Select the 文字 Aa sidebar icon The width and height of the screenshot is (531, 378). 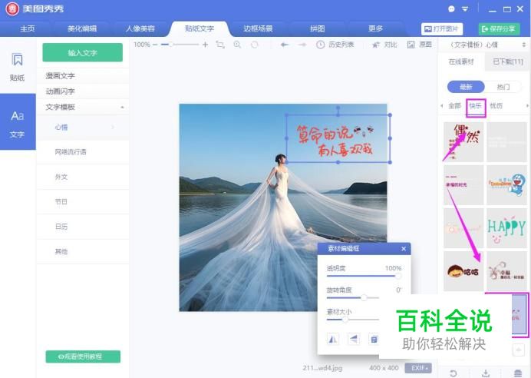(x=18, y=123)
